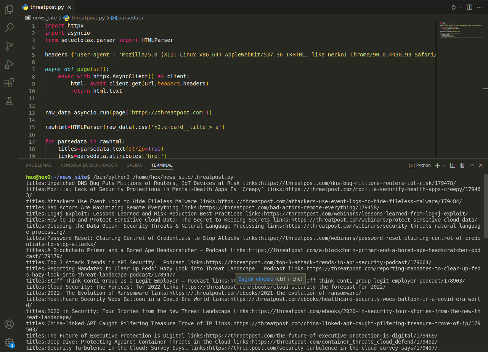Click the headers user-agent string on line 5
The image size is (488, 352).
[278, 55]
